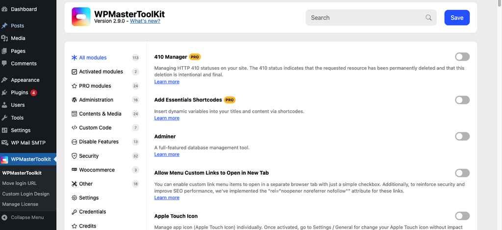Click the Administration WordPress logo icon

(x=75, y=100)
